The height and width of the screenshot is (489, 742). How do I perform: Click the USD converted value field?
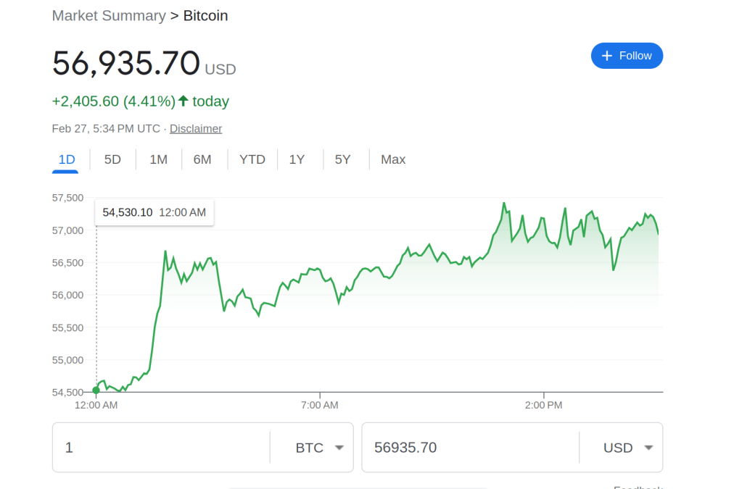468,448
